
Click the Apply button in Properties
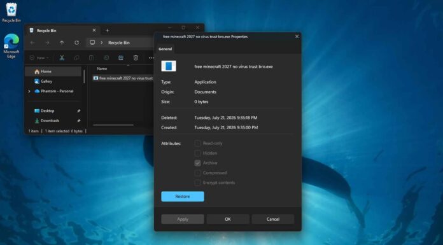183,219
